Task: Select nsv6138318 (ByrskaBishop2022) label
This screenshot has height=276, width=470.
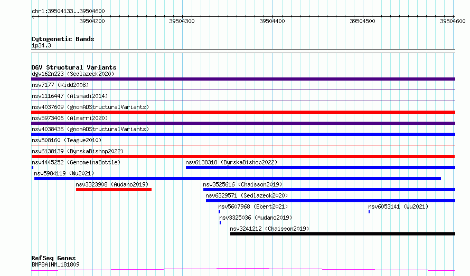Action: [231, 162]
